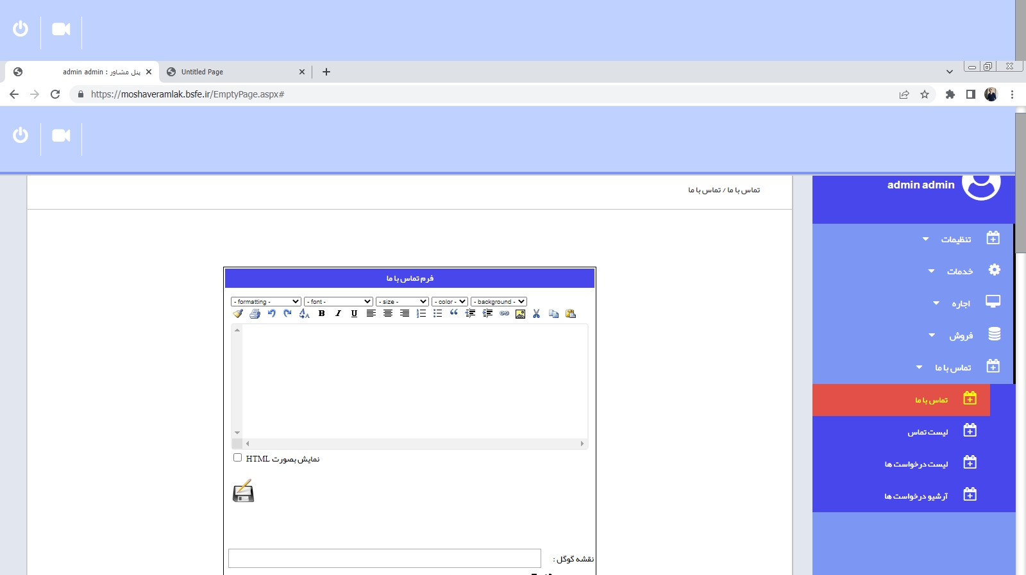Expand the تنظیمات sidebar menu
This screenshot has width=1026, height=575.
click(955, 239)
